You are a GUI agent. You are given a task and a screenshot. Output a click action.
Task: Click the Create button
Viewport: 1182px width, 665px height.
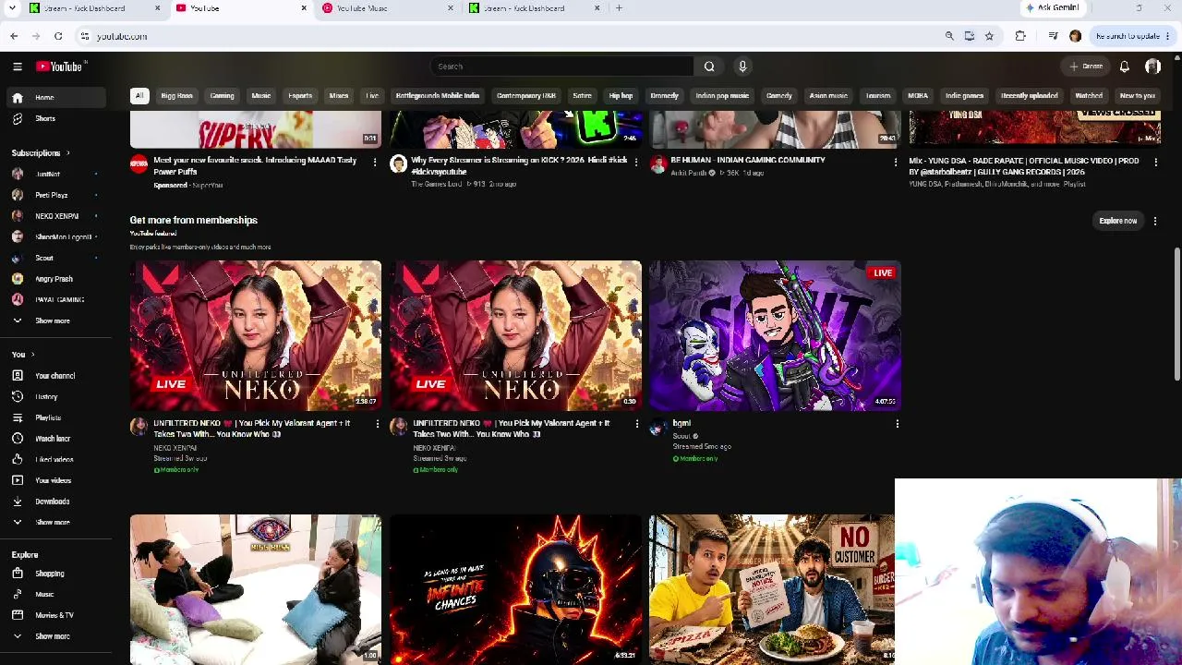(1087, 66)
